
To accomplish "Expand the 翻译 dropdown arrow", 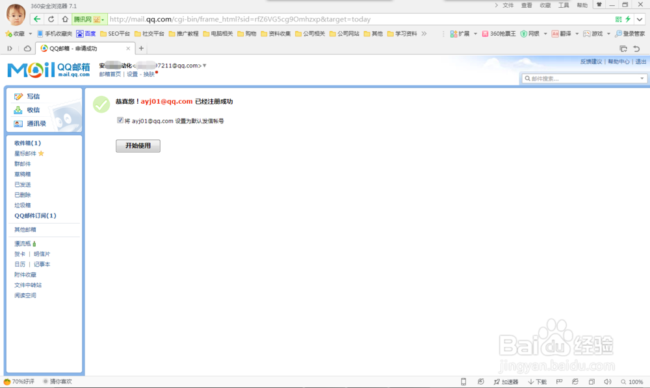I will [577, 34].
